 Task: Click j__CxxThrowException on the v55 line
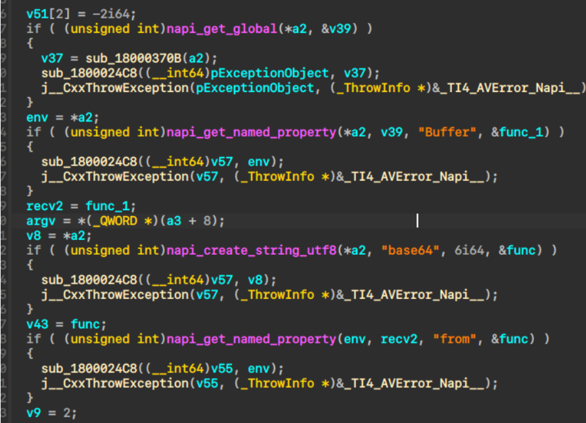(x=115, y=384)
